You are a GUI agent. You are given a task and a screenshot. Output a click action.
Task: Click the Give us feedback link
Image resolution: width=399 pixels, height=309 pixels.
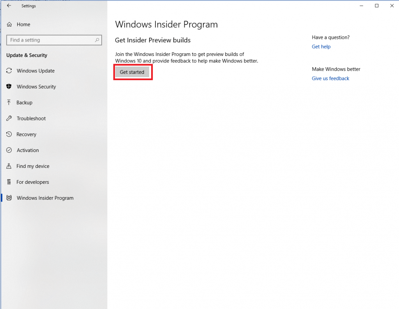click(x=330, y=78)
